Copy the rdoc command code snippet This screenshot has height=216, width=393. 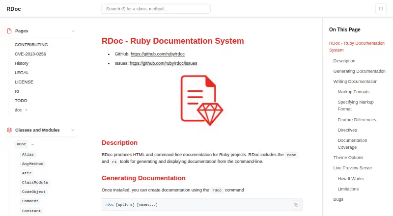coord(296,205)
